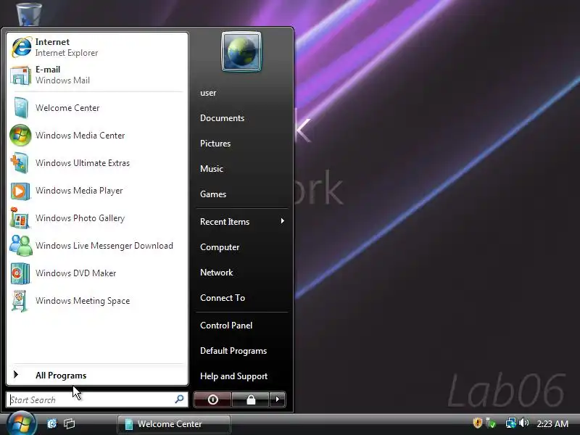Viewport: 580px width, 435px height.
Task: Expand Recent Items submenu arrow
Action: 283,221
